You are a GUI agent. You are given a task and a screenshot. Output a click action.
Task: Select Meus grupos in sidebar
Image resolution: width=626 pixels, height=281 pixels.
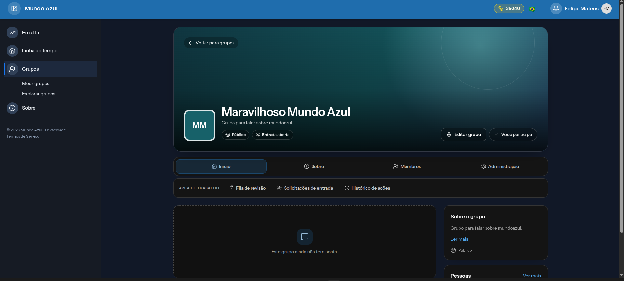tap(36, 83)
